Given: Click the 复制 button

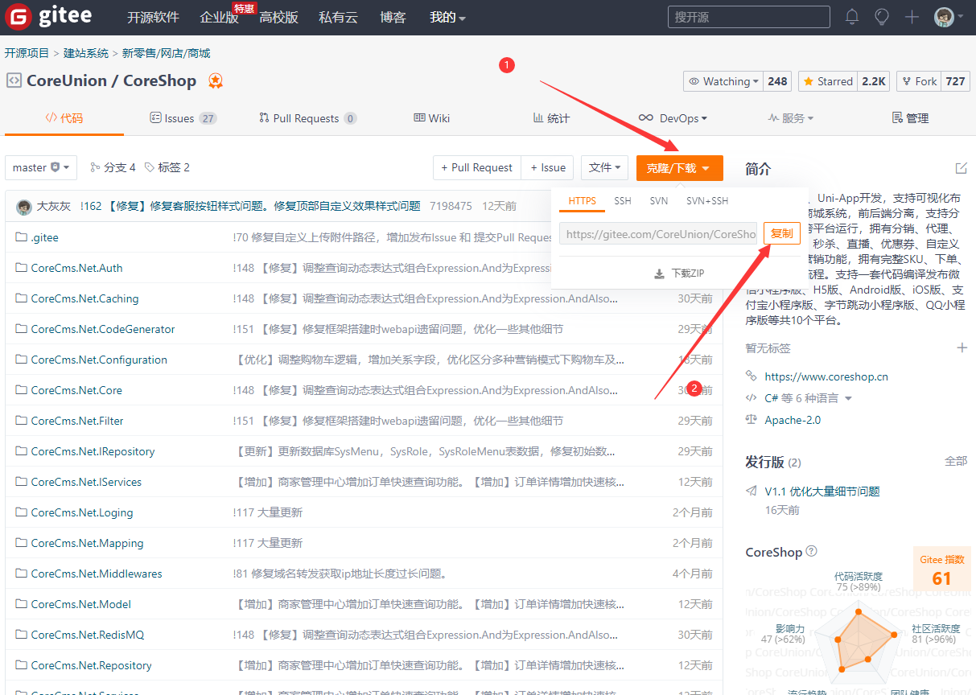Looking at the screenshot, I should tap(781, 233).
